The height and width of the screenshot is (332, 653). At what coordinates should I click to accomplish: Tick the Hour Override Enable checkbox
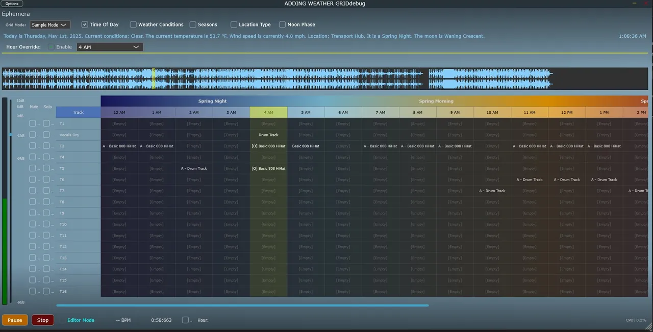click(51, 47)
